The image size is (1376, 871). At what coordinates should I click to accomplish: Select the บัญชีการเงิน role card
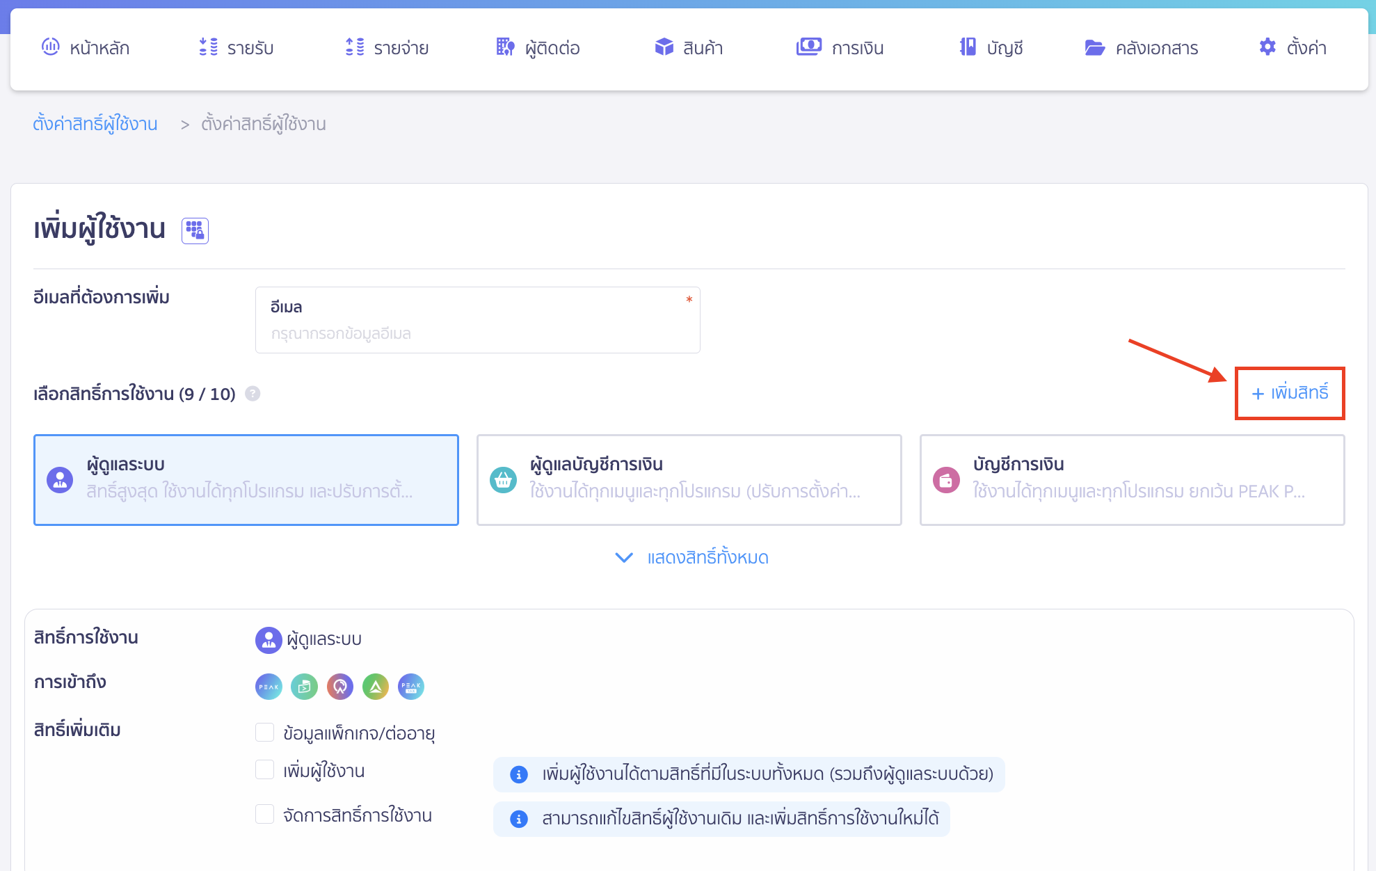[x=1132, y=480]
